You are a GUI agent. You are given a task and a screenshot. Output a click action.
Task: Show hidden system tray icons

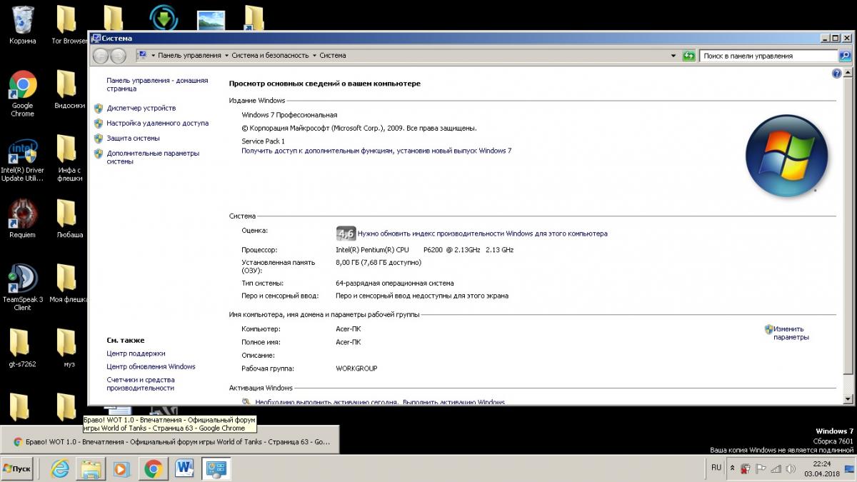(731, 468)
